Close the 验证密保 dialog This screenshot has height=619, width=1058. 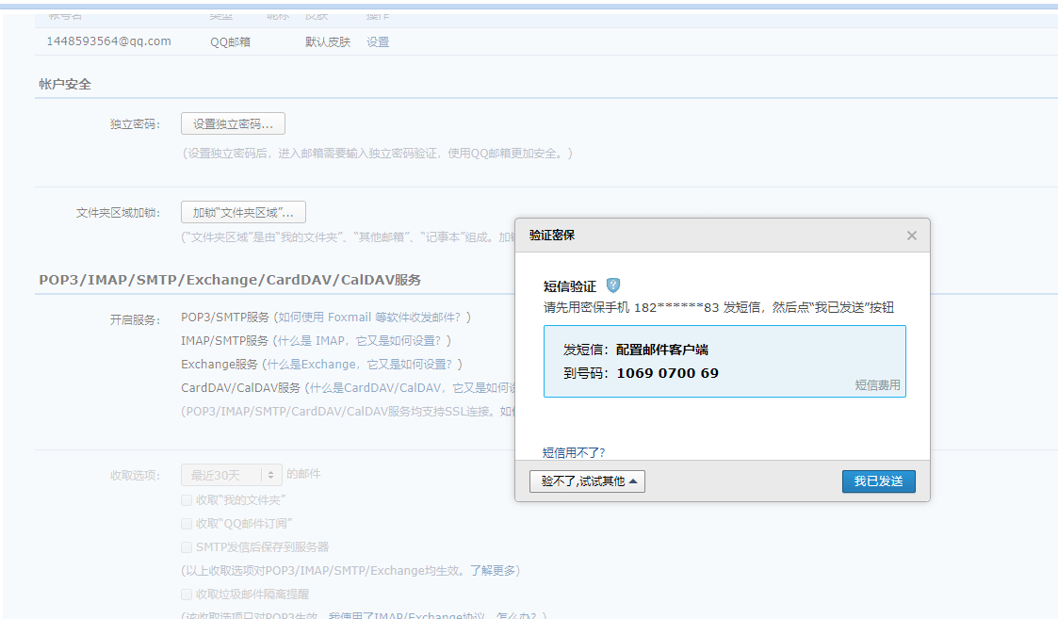(x=911, y=236)
